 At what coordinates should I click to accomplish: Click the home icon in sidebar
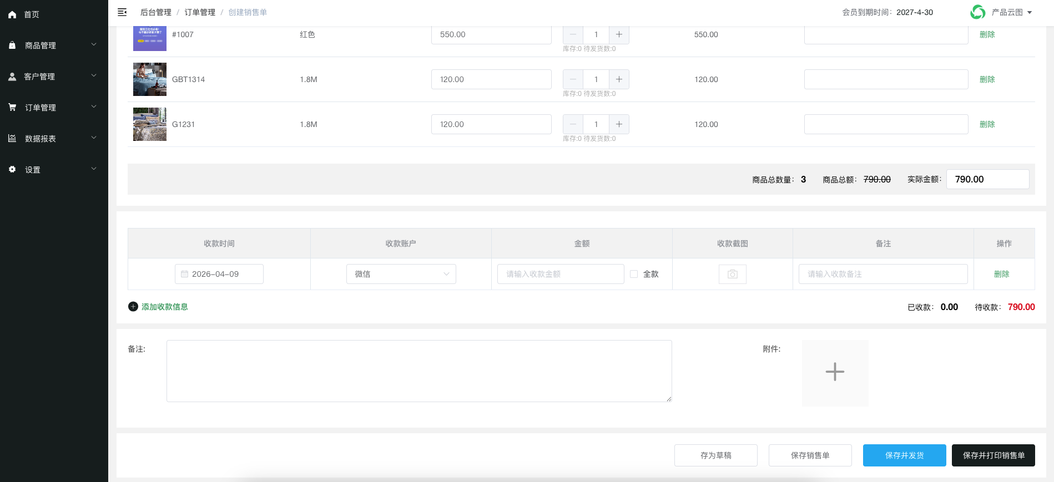tap(12, 14)
